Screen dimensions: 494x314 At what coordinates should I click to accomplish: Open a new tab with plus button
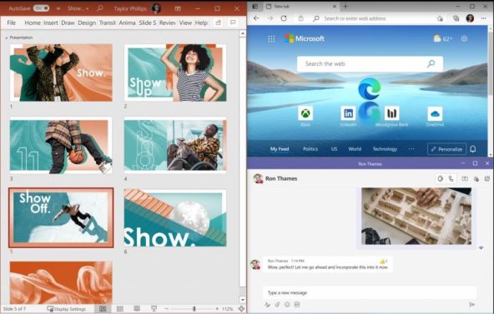345,7
